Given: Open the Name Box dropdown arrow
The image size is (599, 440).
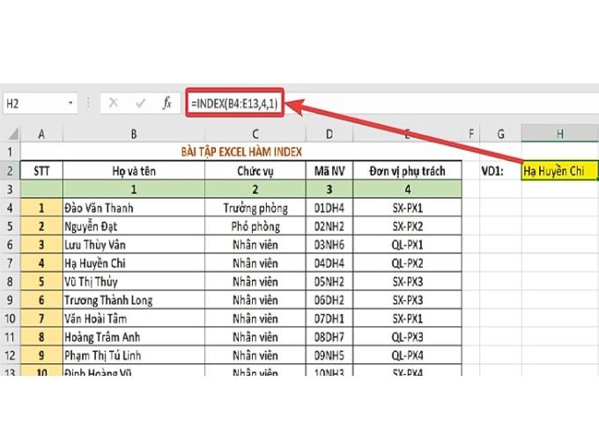Looking at the screenshot, I should pyautogui.click(x=70, y=104).
